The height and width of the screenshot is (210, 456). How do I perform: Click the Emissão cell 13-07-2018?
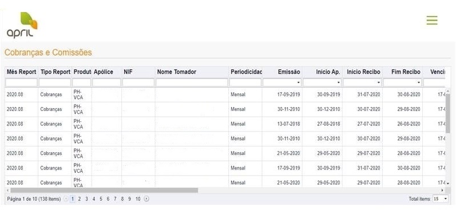tap(288, 124)
